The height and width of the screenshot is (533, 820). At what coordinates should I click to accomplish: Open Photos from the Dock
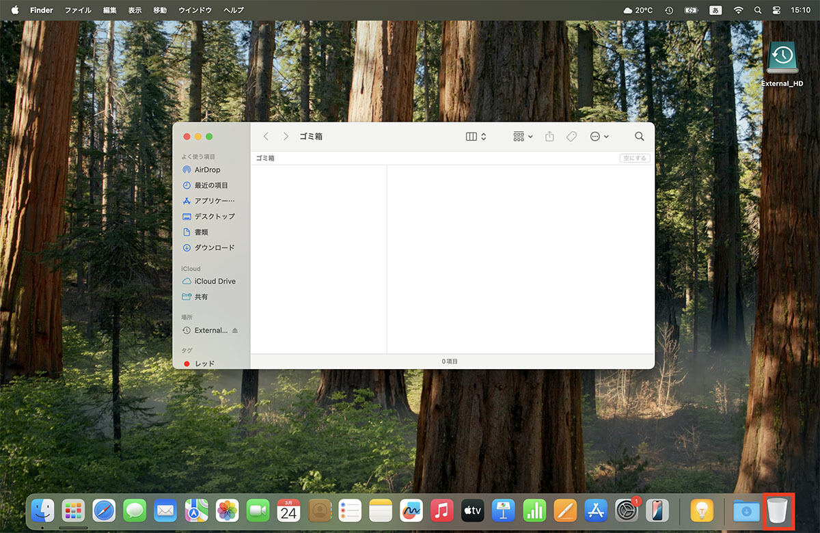click(227, 510)
